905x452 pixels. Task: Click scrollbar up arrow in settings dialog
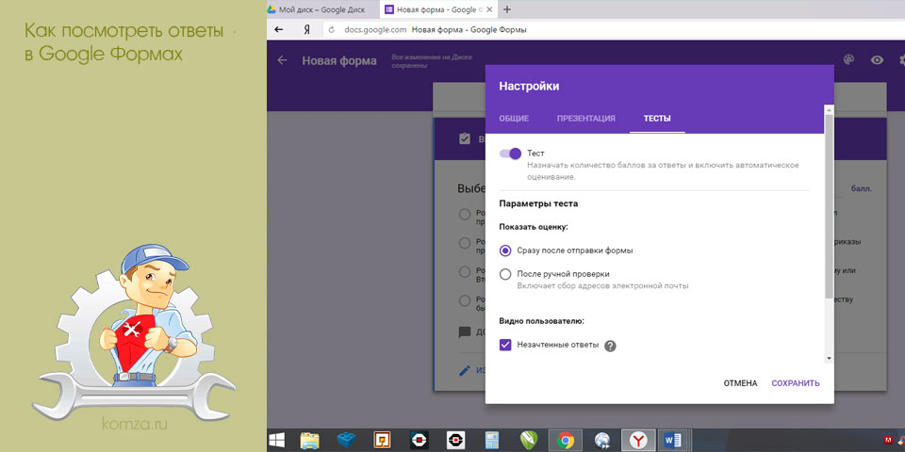click(829, 109)
